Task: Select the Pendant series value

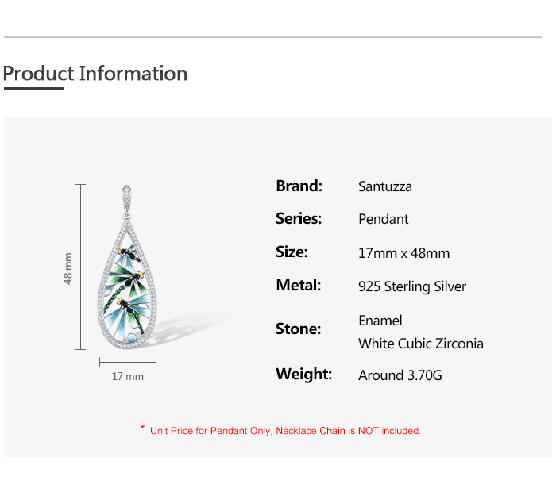Action: 384,220
